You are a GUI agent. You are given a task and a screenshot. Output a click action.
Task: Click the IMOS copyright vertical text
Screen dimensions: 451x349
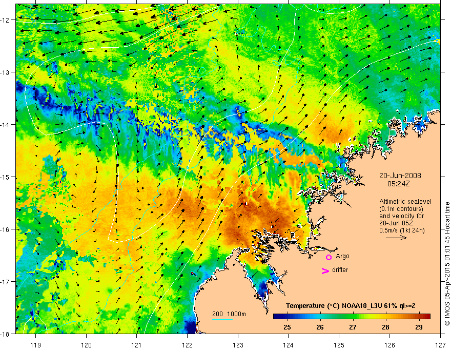447,264
